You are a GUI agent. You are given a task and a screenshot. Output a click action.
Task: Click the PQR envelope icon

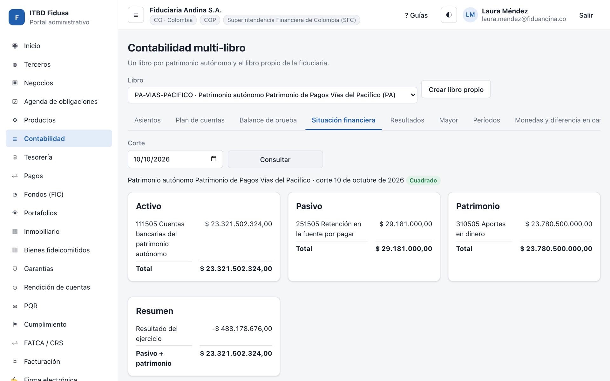[x=15, y=306]
